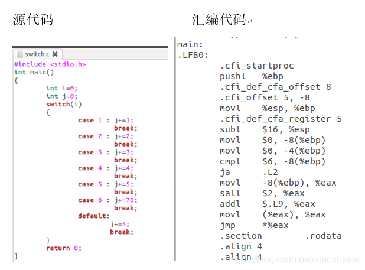Click the 'movl $0, -4(%ebp)' instruction

pos(273,151)
